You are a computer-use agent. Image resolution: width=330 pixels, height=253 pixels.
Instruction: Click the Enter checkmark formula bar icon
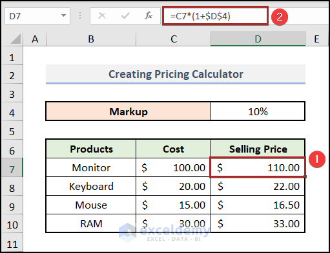(125, 15)
